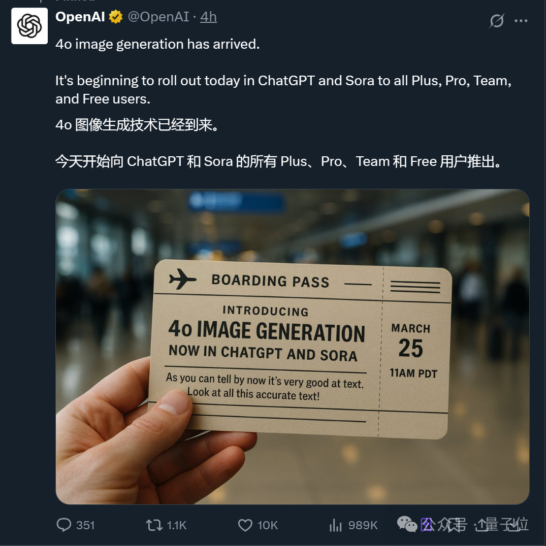546x546 pixels.
Task: Open the boarding pass image
Action: pos(293,347)
